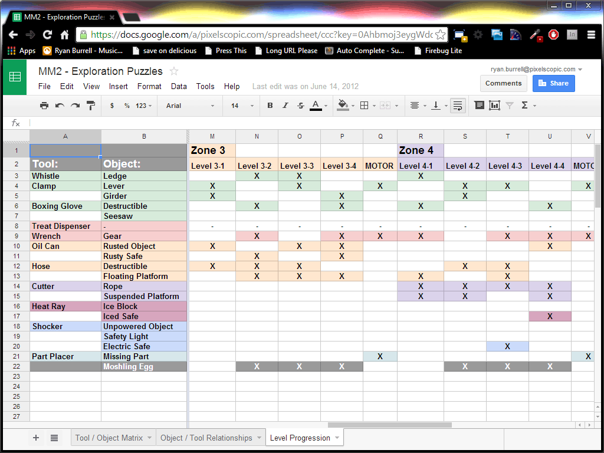This screenshot has width=604, height=453.
Task: Switch to Object / Tool Relationships tab
Action: pos(206,438)
